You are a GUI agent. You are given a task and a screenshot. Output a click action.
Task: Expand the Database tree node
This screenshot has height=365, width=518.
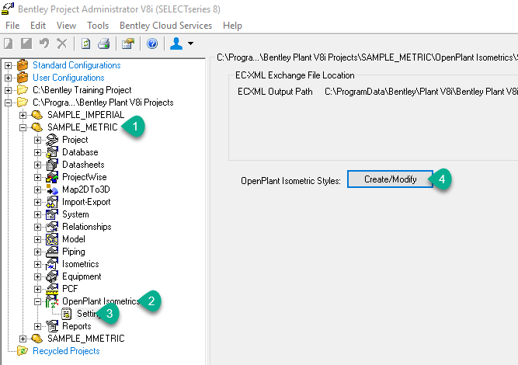pyautogui.click(x=37, y=153)
